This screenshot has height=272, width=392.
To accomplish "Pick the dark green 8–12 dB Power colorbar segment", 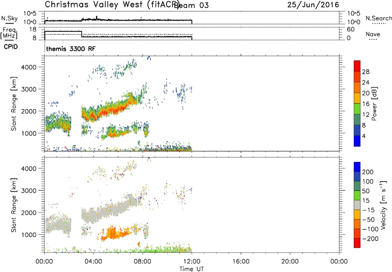I will 357,120.
